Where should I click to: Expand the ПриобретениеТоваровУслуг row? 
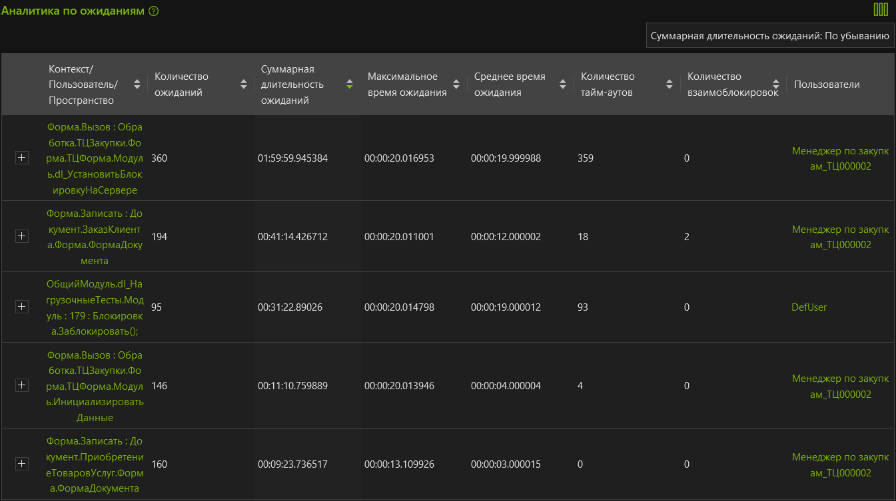(x=22, y=464)
